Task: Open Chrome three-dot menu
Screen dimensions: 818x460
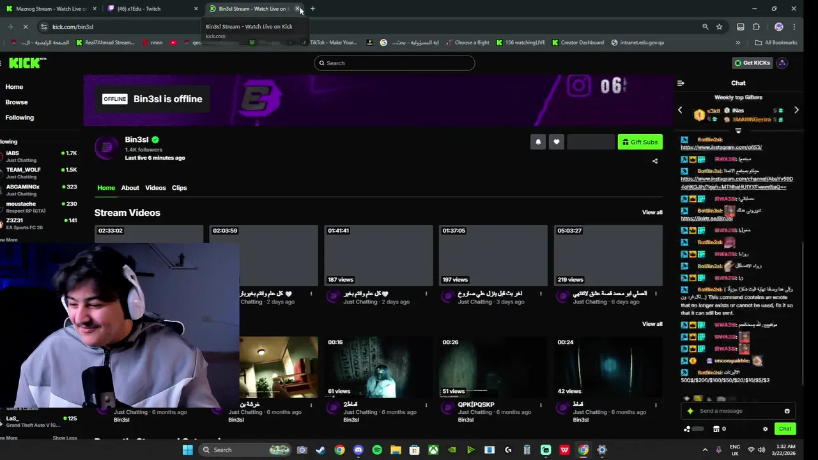Action: 794,27
